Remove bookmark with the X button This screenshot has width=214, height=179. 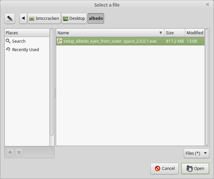(19, 152)
